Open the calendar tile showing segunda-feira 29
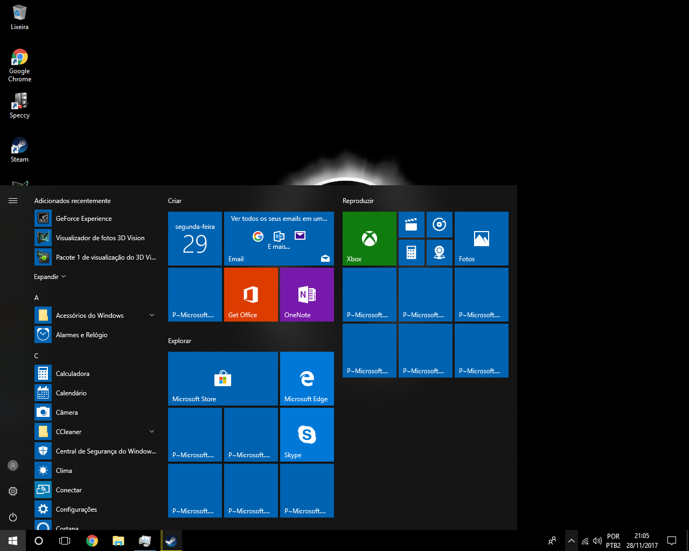Screen dimensions: 689x551 pyautogui.click(x=195, y=239)
